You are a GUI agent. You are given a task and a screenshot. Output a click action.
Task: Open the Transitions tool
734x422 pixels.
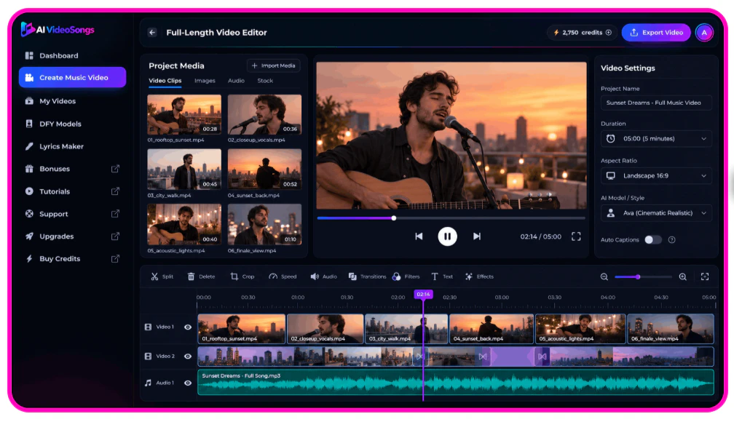pos(368,276)
